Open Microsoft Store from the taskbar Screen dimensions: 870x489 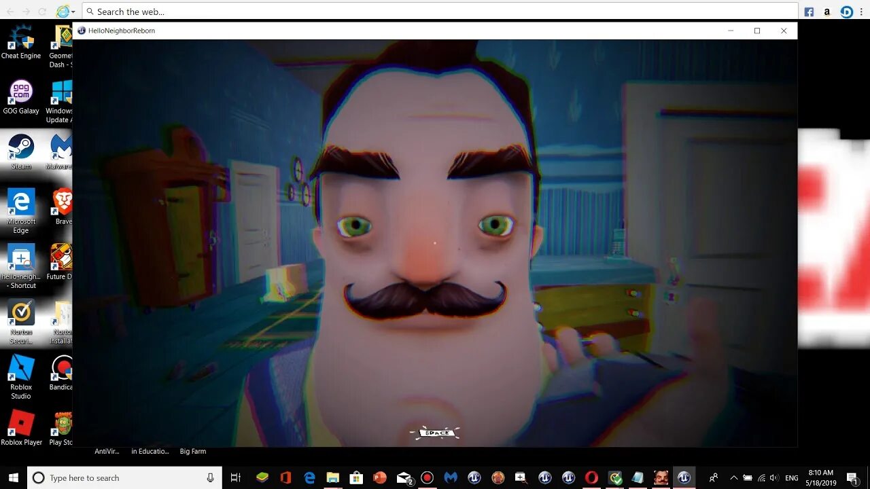pos(356,478)
